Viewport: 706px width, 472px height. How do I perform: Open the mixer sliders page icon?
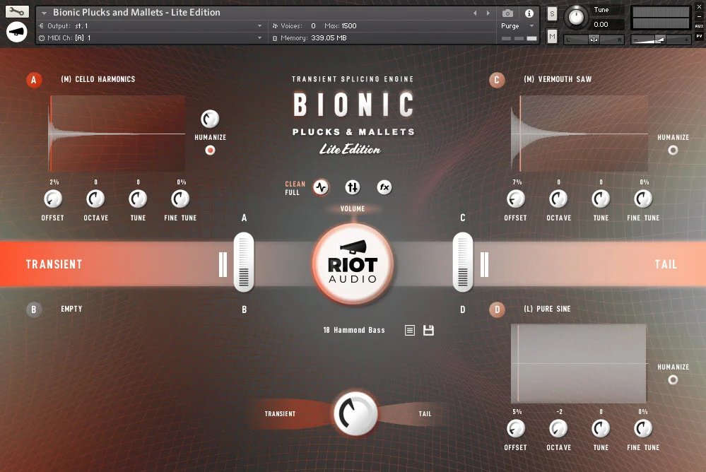click(x=353, y=187)
